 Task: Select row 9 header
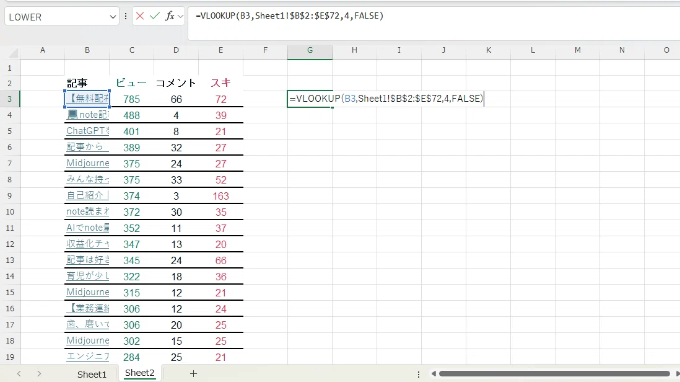pos(10,196)
